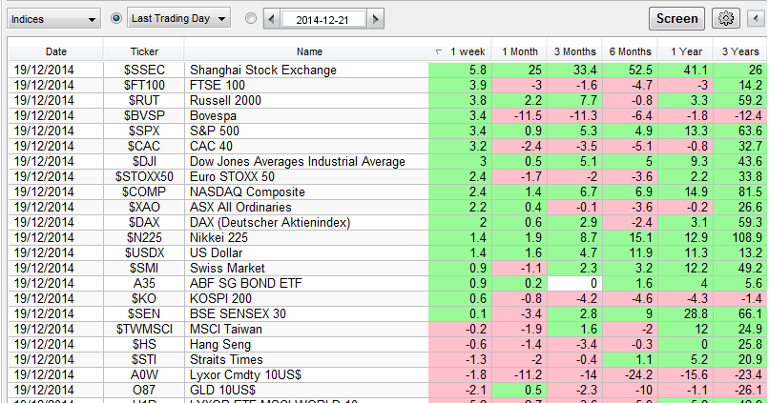Screen dimensions: 769x403
Task: Select the Shanghai Stock Exchange row
Action: (263, 71)
